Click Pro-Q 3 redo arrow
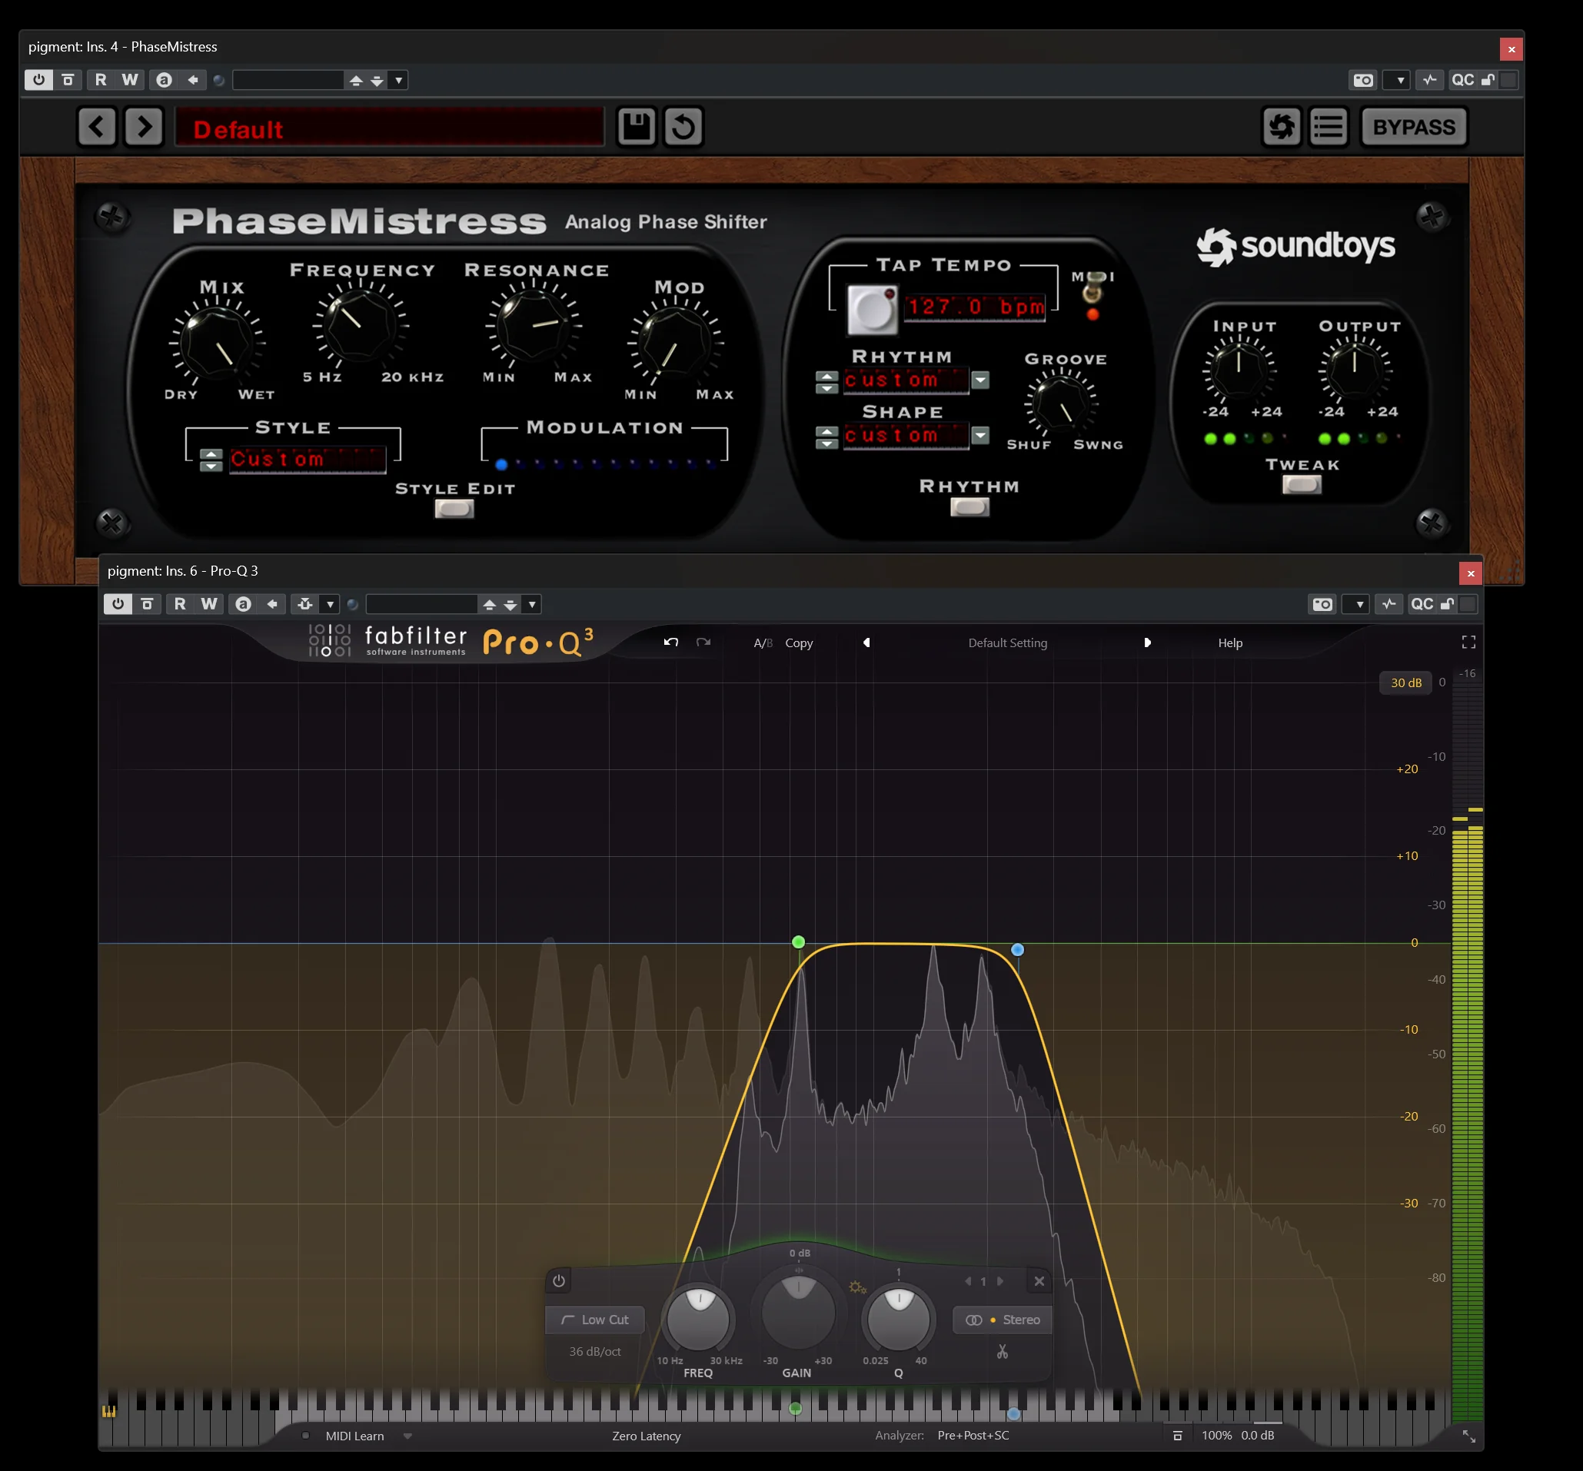This screenshot has height=1471, width=1583. [703, 643]
